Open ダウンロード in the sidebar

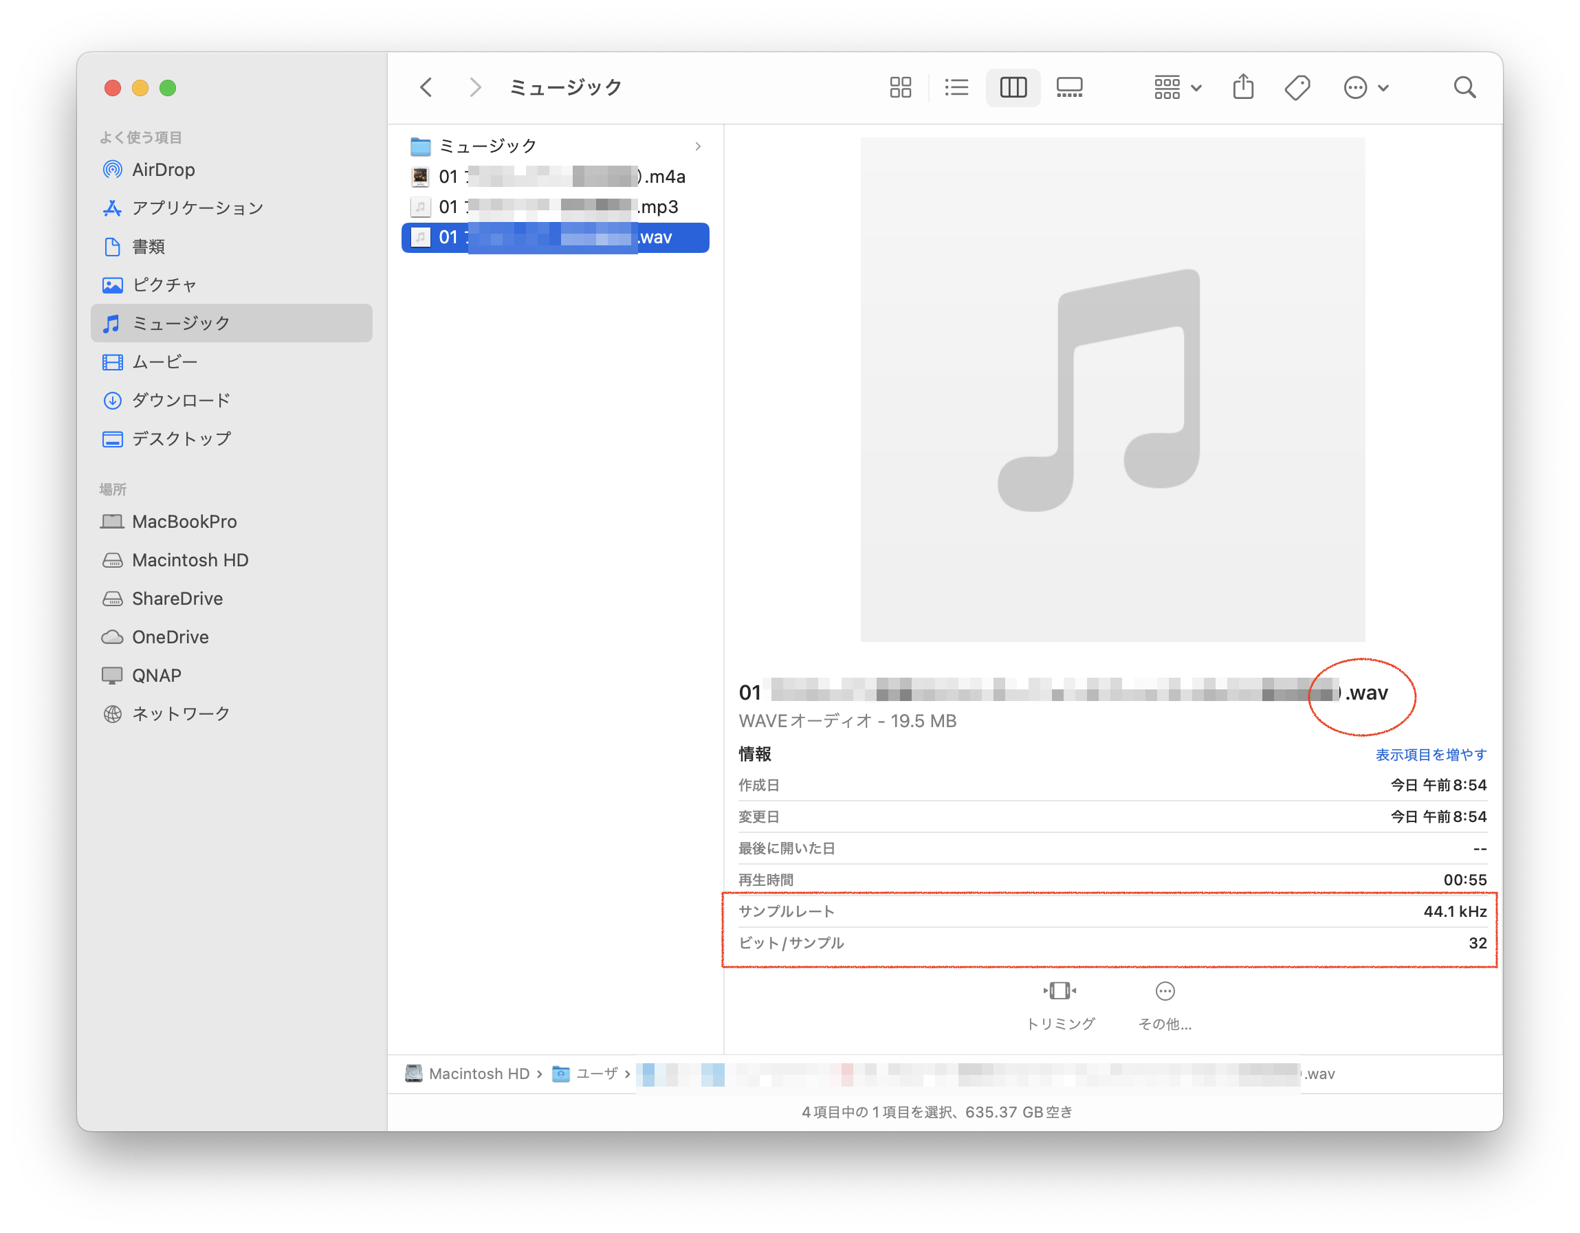pyautogui.click(x=181, y=400)
